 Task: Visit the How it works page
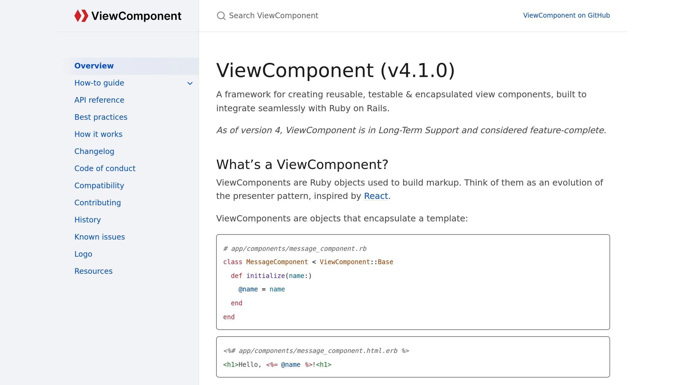98,134
